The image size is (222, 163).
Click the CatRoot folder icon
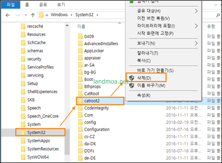coord(80,94)
